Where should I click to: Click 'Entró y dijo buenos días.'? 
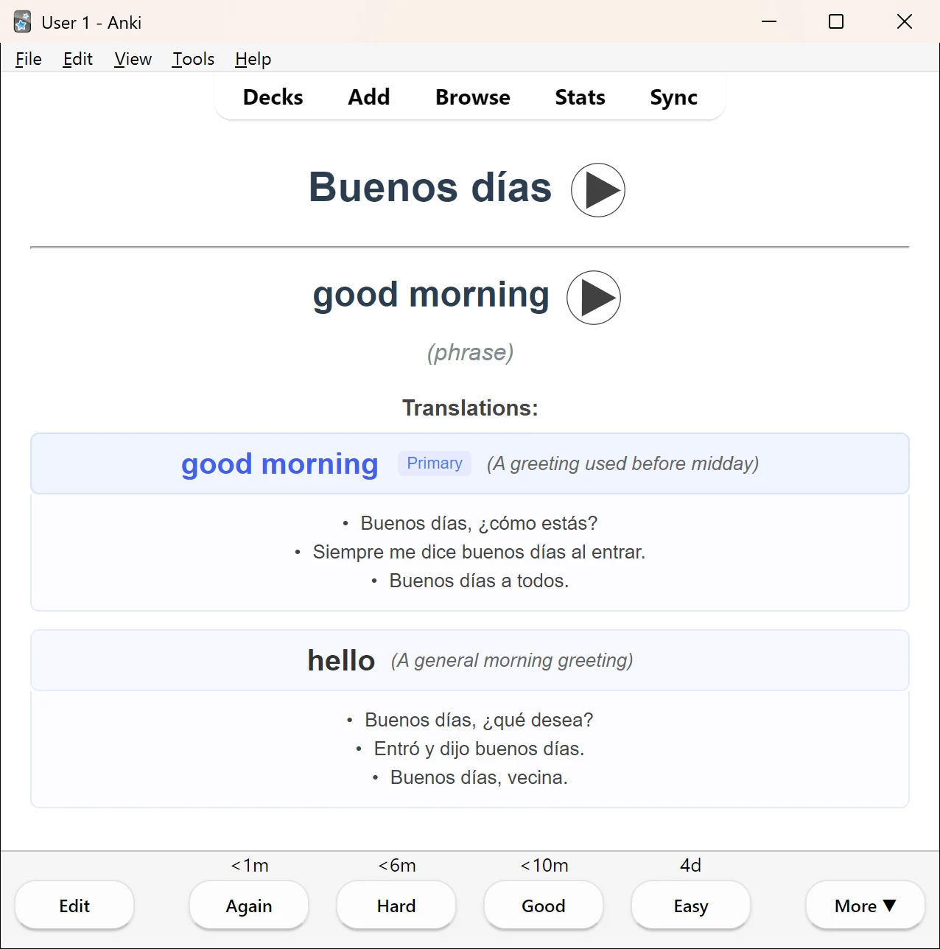479,749
